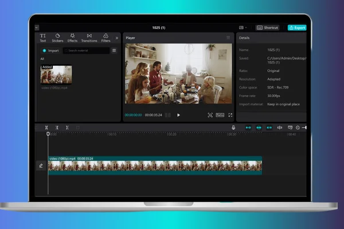
Task: Click the Export button
Action: 297,27
